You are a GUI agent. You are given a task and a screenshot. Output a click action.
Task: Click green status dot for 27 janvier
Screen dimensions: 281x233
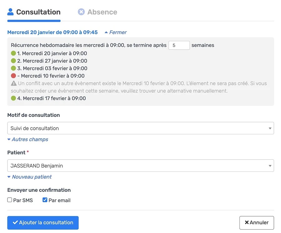(x=13, y=61)
